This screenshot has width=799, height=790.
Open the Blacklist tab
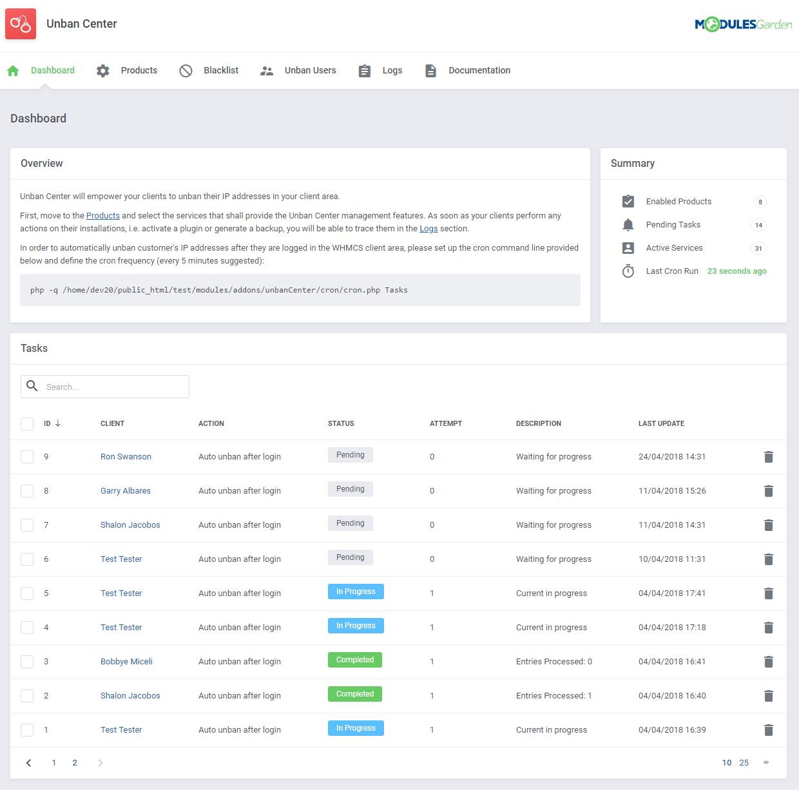coord(221,71)
